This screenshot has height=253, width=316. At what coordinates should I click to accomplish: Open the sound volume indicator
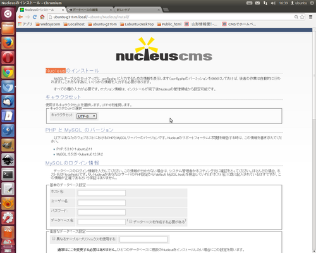pyautogui.click(x=273, y=3)
